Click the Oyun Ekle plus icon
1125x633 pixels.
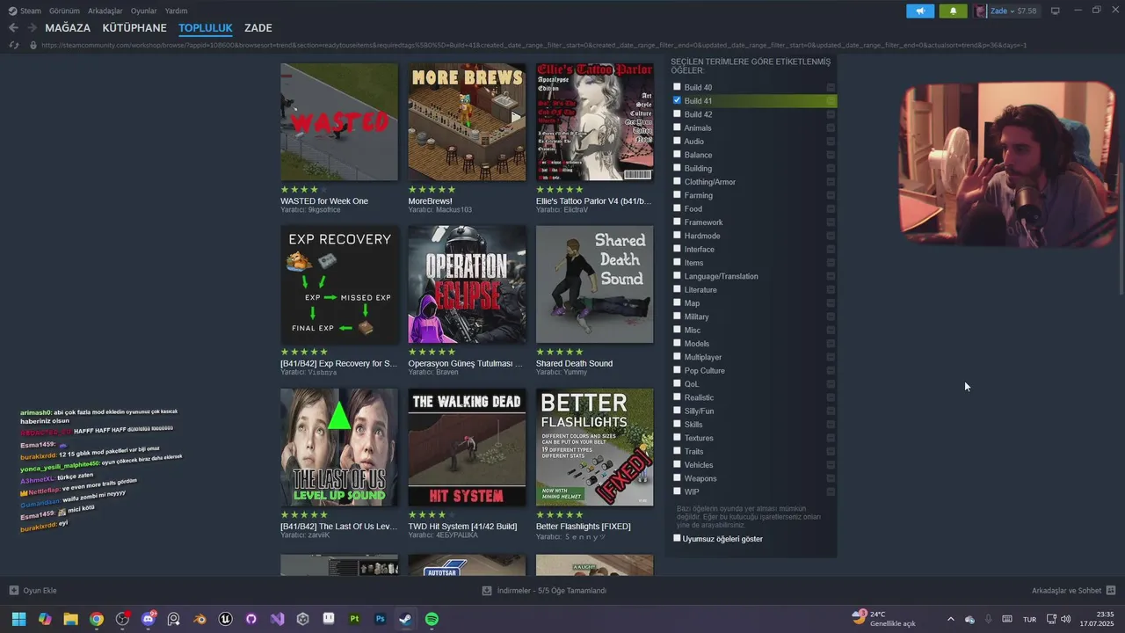click(13, 590)
